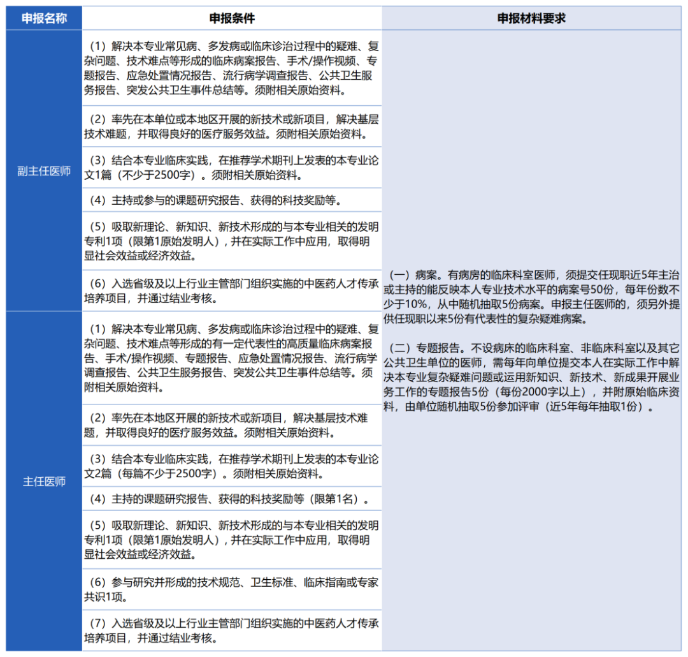
Task: Click the (一) 病案 requirement paragraph
Action: pyautogui.click(x=531, y=297)
